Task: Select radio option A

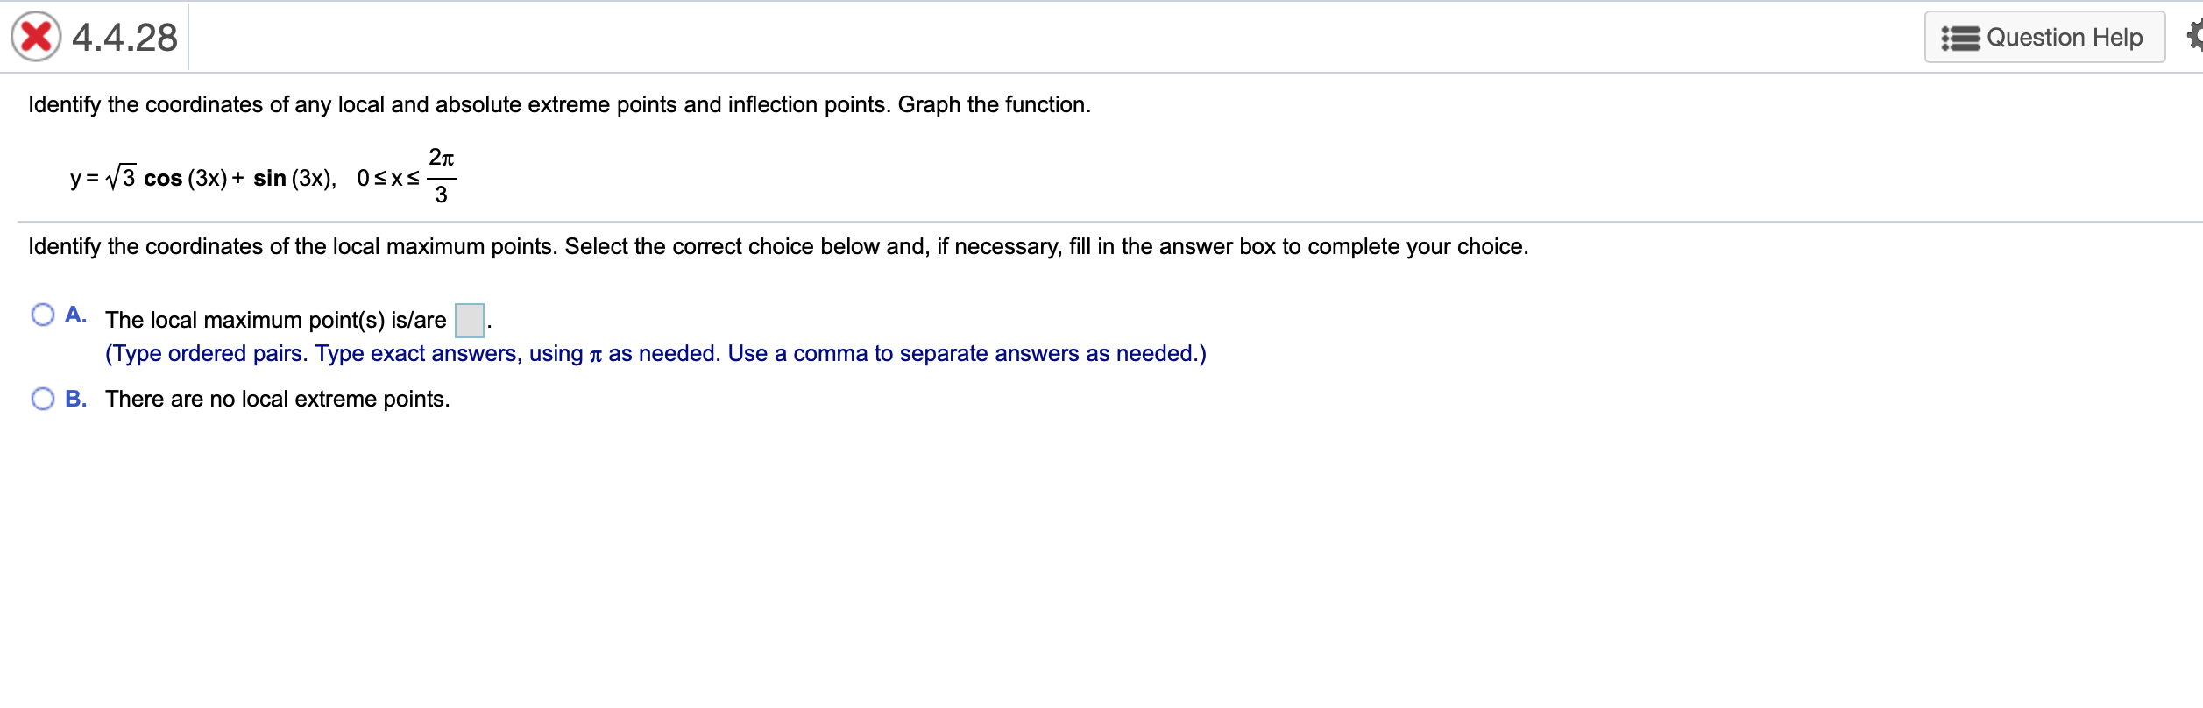Action: 42,315
